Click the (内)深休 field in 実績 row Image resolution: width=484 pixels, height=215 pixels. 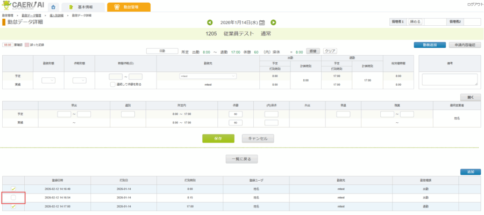tap(272, 123)
